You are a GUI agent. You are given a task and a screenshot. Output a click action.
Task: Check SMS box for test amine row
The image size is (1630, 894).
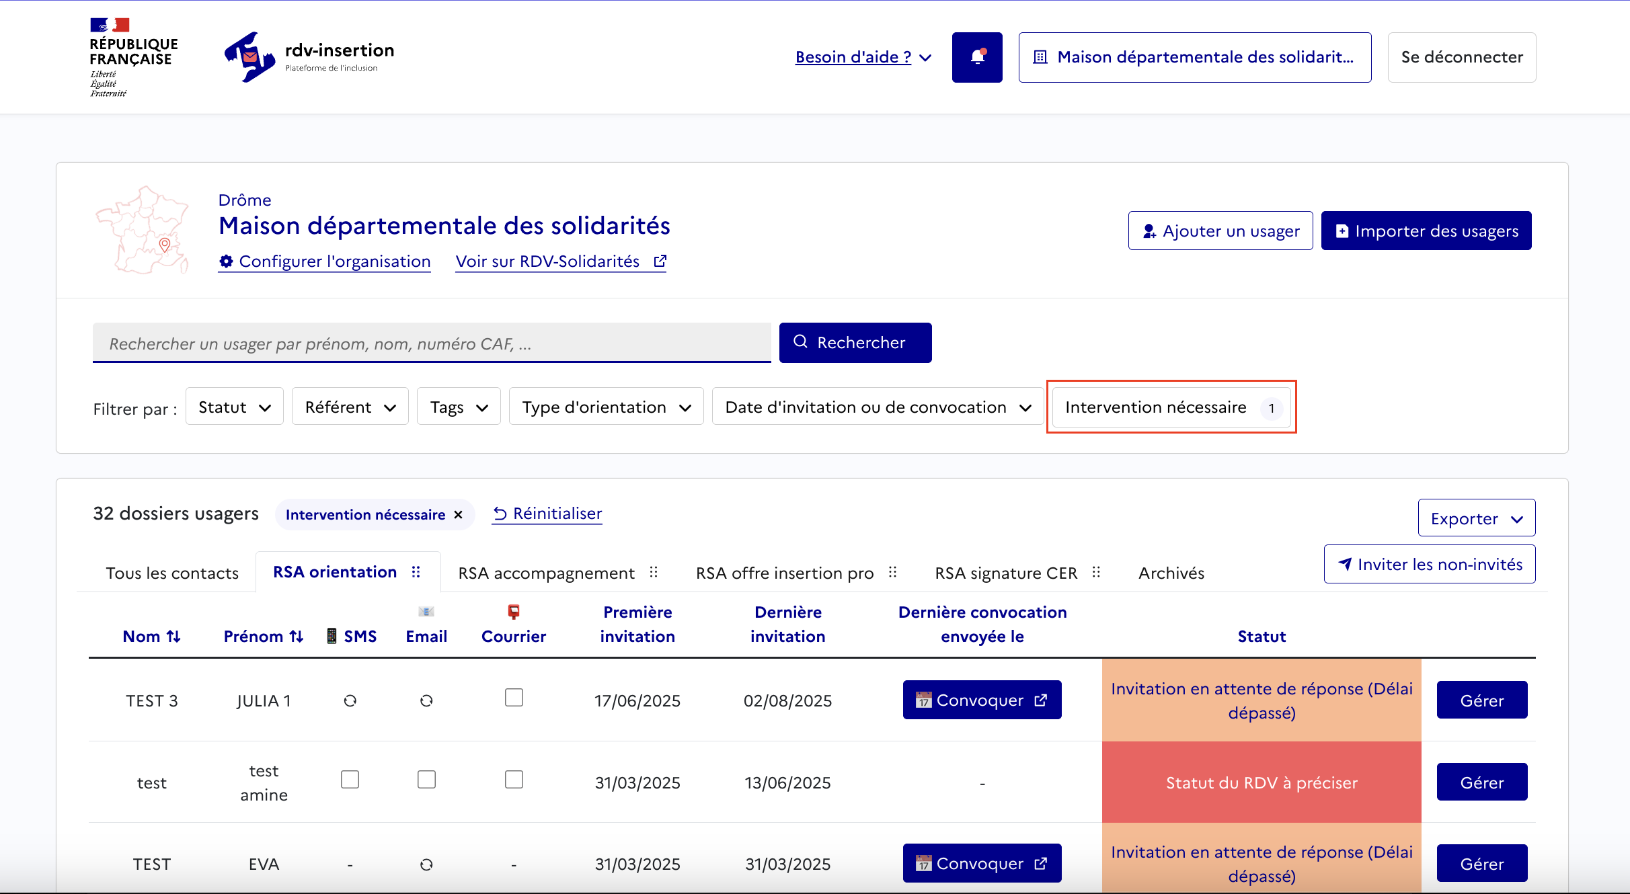(350, 780)
